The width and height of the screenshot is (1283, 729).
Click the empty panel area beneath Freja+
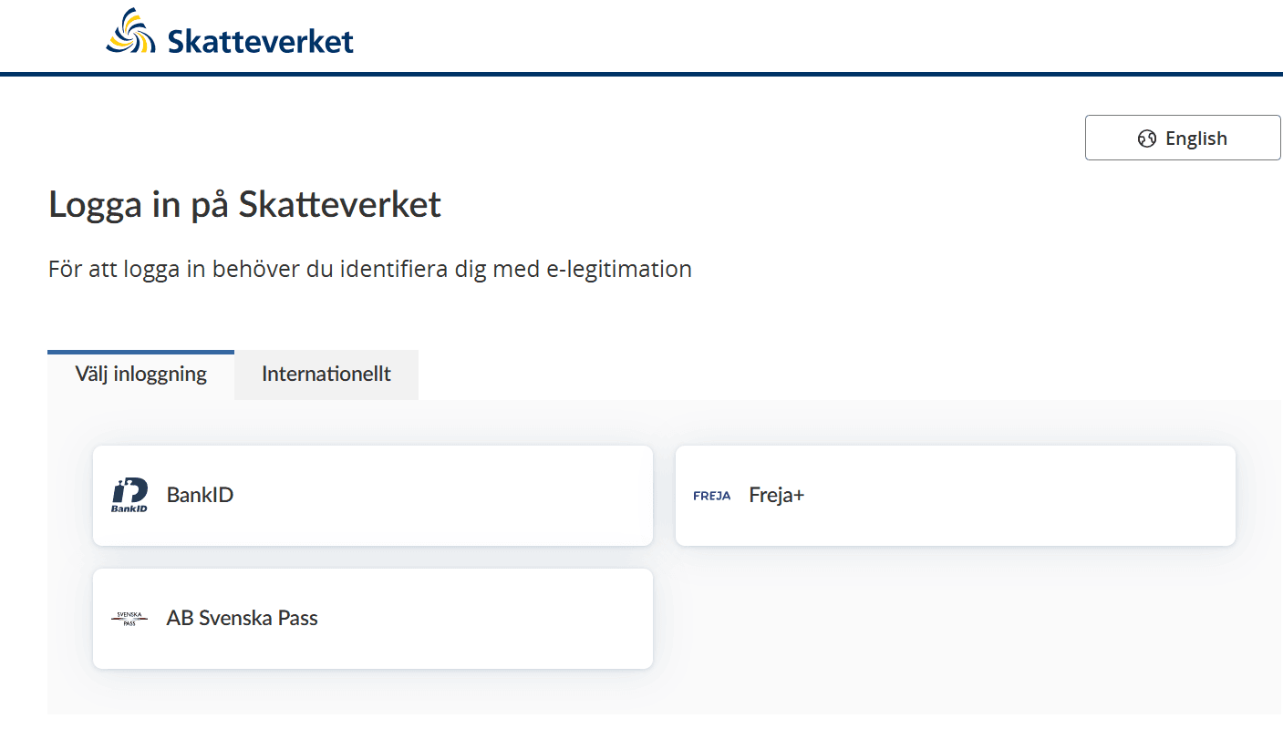click(955, 629)
